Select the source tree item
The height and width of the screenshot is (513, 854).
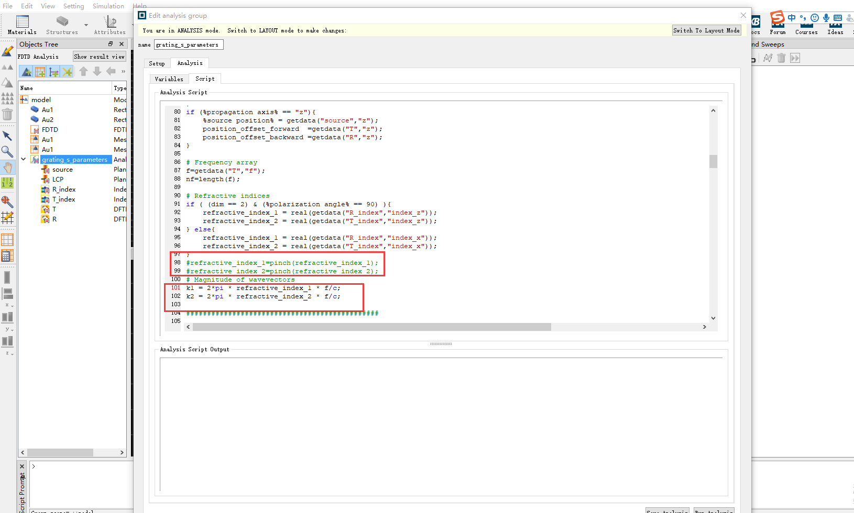point(62,169)
